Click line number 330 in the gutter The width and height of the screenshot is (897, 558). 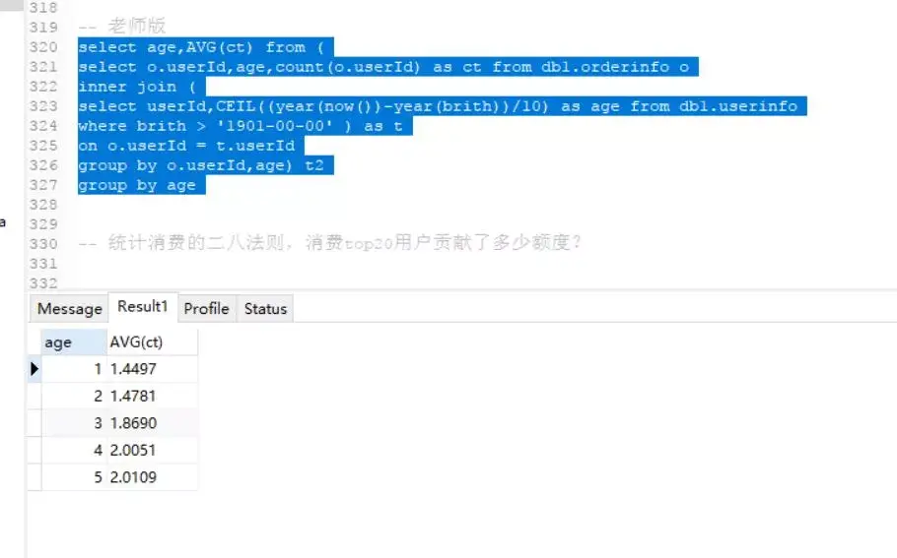coord(43,244)
